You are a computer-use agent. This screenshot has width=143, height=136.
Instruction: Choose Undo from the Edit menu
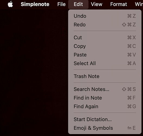tap(105, 16)
